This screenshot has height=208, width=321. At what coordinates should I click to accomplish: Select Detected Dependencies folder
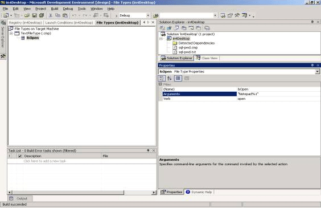click(x=196, y=43)
